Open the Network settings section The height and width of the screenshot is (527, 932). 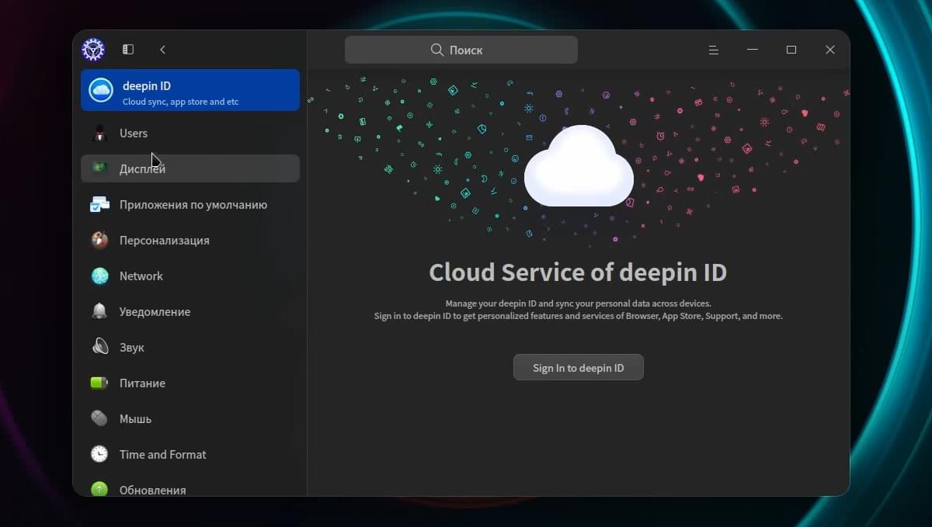click(x=190, y=276)
